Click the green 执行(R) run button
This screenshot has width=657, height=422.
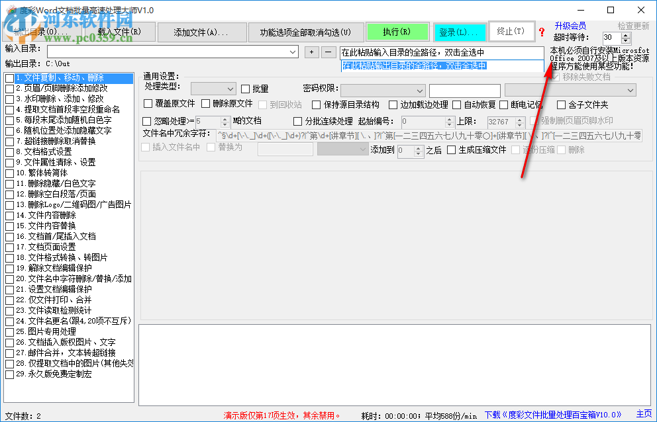tap(396, 31)
